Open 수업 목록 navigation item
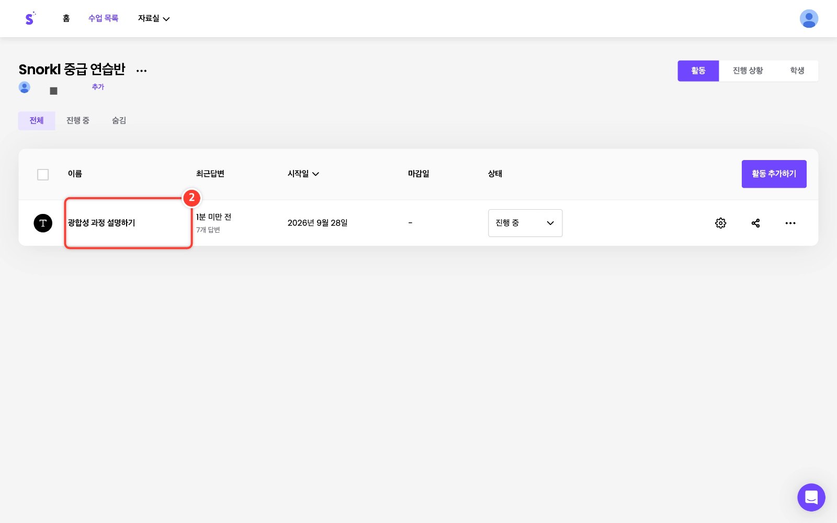The image size is (837, 523). click(x=103, y=18)
